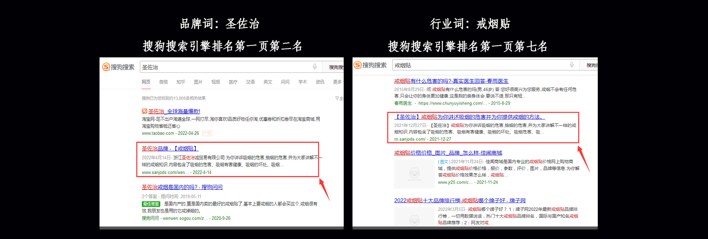This screenshot has height=239, width=708.
Task: Click the 春雨医生 source name
Action: coord(403,103)
